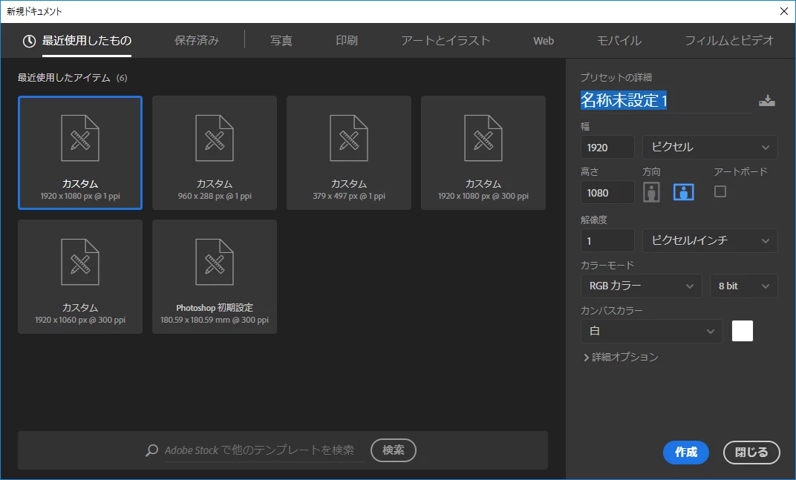Image resolution: width=796 pixels, height=480 pixels.
Task: Expand 詳細オプション section
Action: (x=620, y=357)
